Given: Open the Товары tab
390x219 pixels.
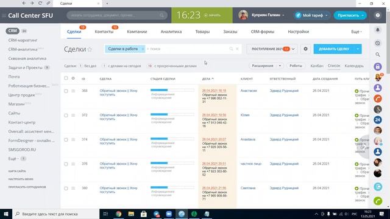Looking at the screenshot, I should pyautogui.click(x=202, y=32).
